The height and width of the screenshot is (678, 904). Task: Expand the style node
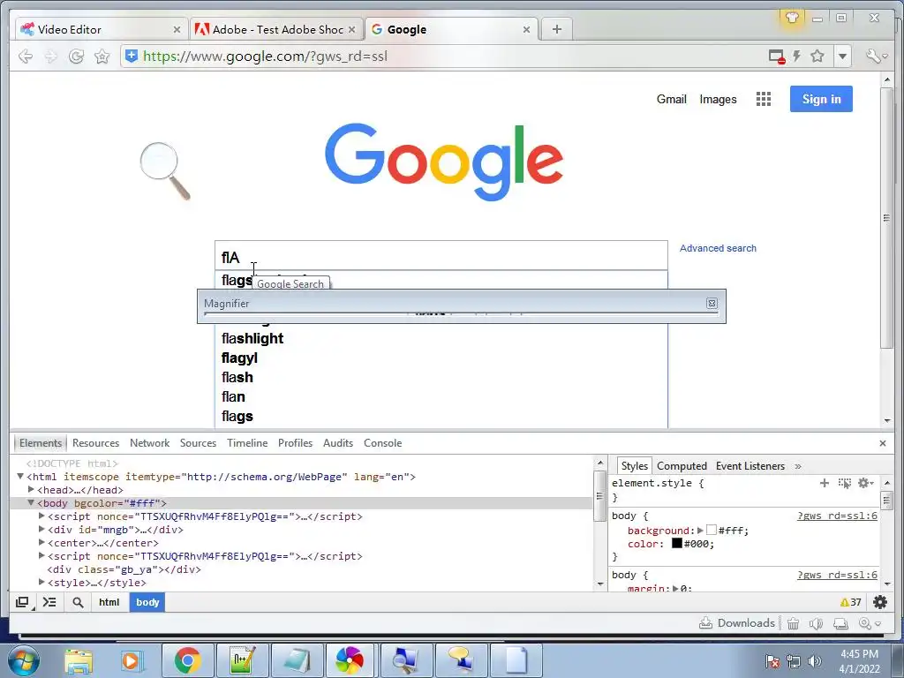pyautogui.click(x=41, y=583)
